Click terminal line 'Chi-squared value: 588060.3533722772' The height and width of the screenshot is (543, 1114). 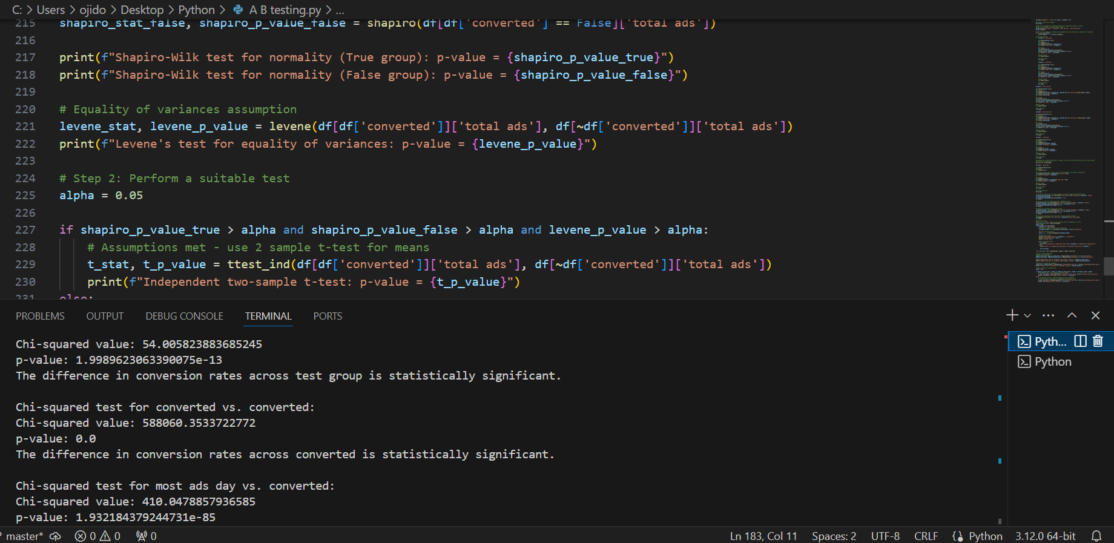pyautogui.click(x=136, y=423)
